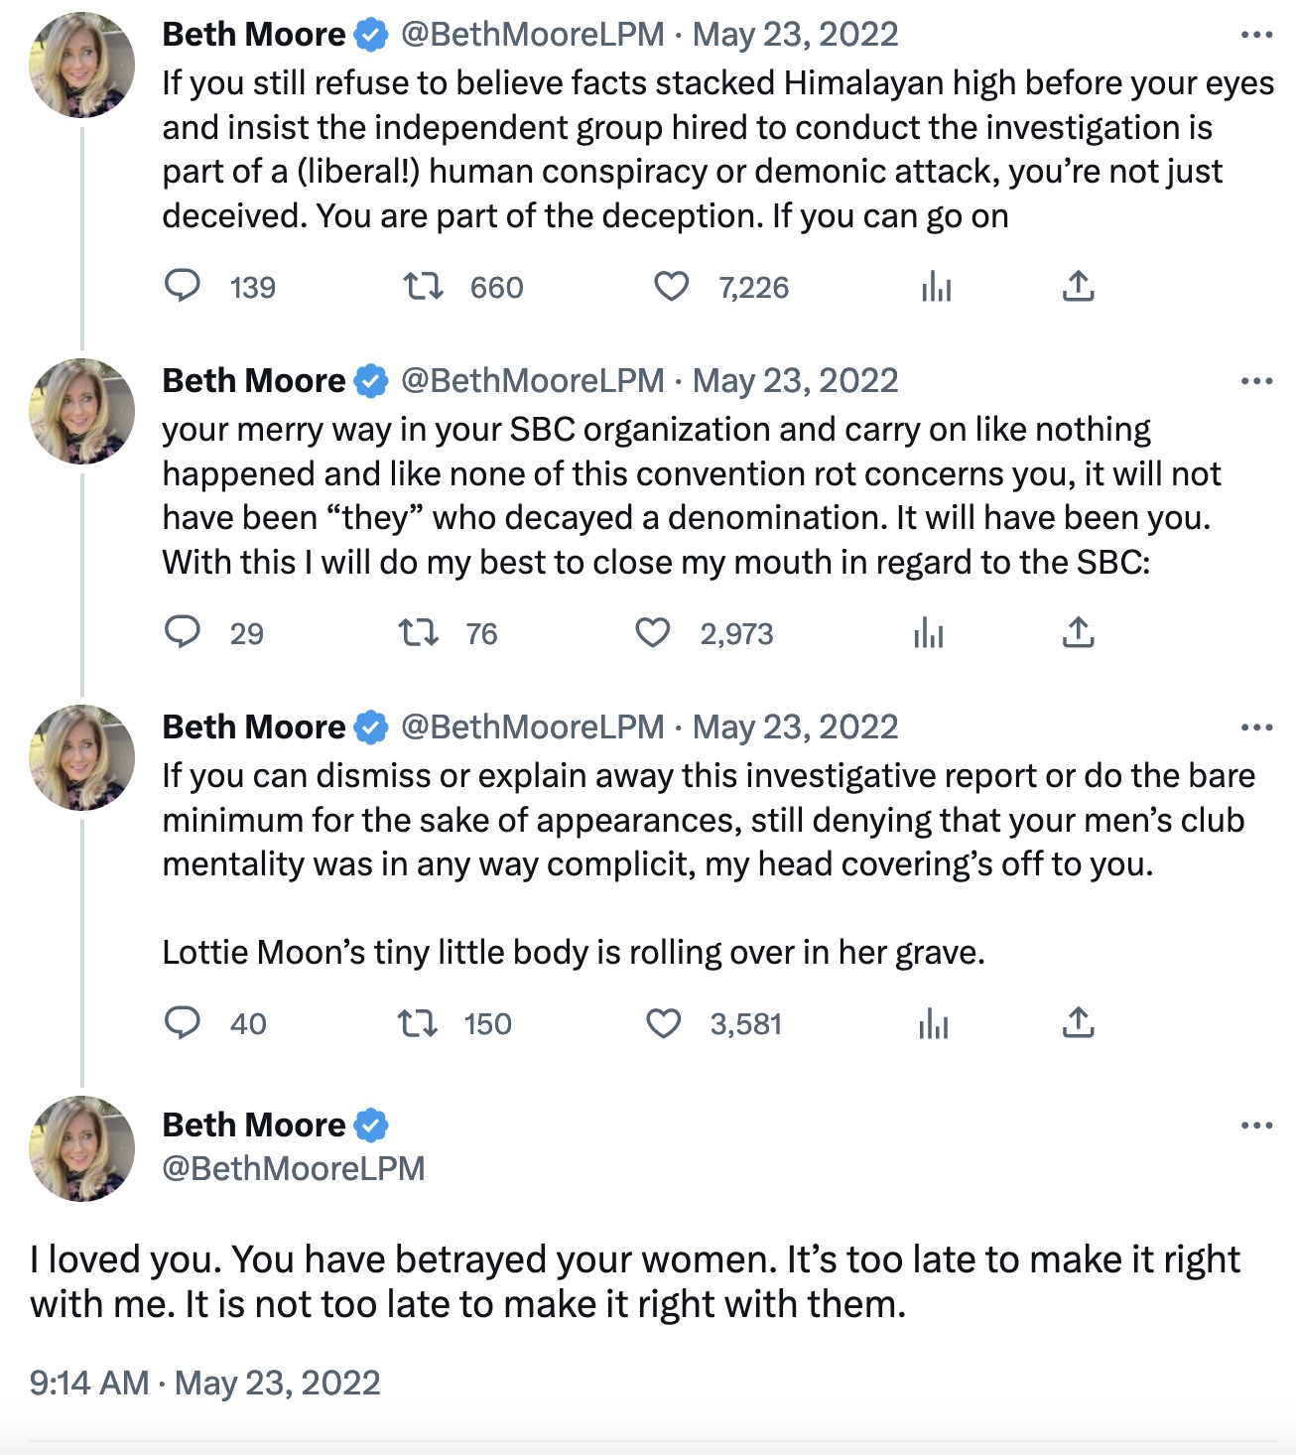
Task: Click Beth Moore's name on the second tweet
Action: click(x=248, y=379)
